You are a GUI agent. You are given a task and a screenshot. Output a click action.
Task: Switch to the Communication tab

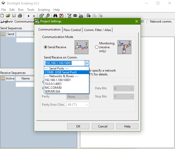click(x=50, y=29)
